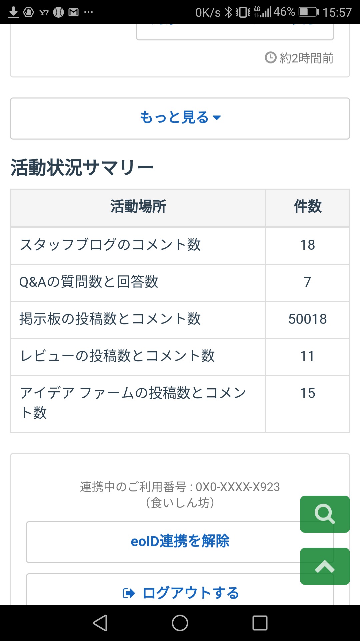Viewport: 360px width, 641px height.
Task: Tap the logout arrow icon beside ログアウトする
Action: [129, 593]
